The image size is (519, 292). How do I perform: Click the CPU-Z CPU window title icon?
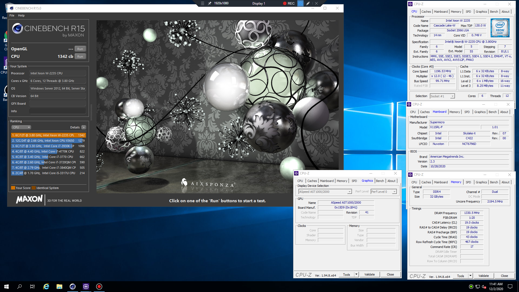(x=410, y=4)
